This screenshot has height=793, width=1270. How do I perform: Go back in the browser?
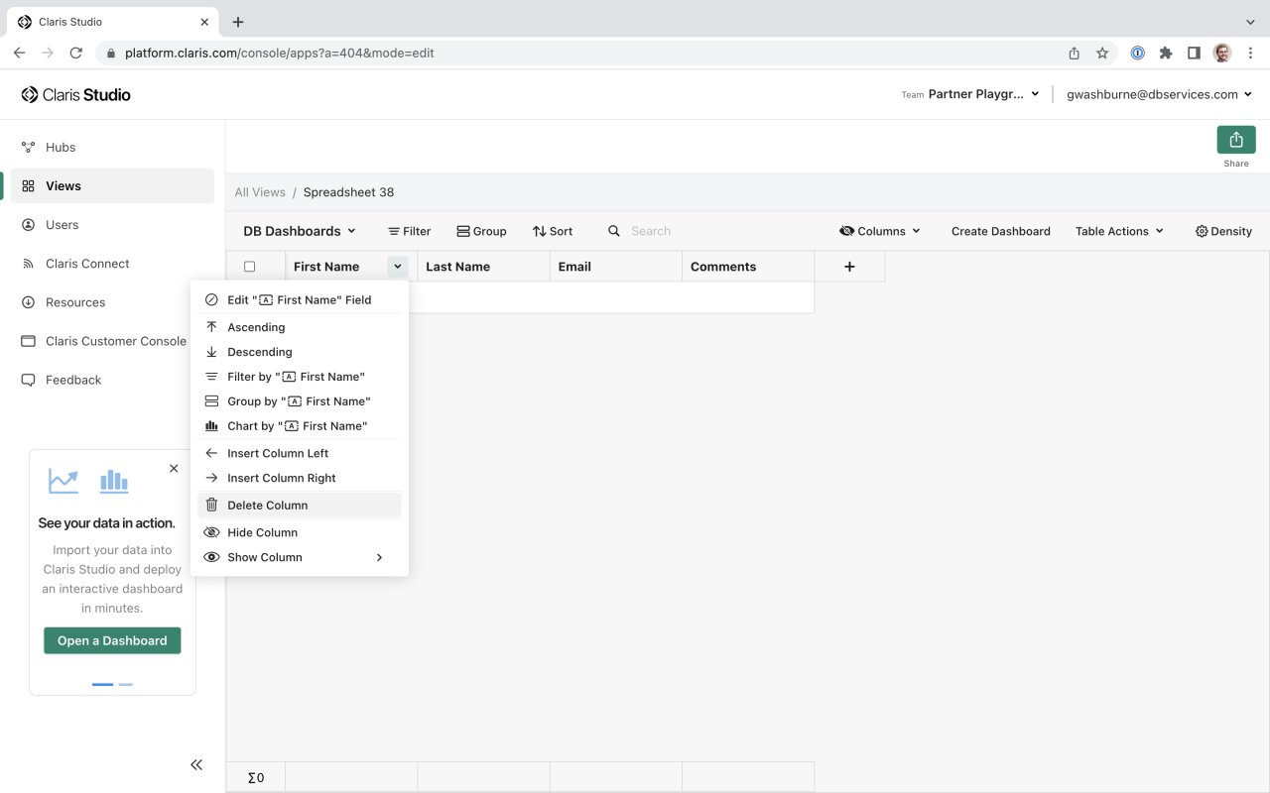coord(19,54)
